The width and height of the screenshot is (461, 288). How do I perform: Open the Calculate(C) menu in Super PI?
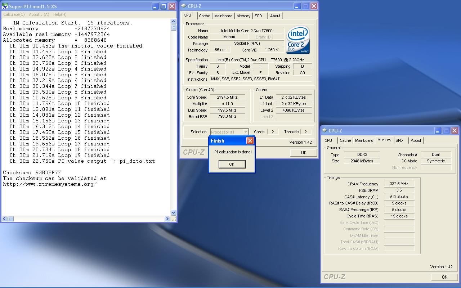coord(14,14)
